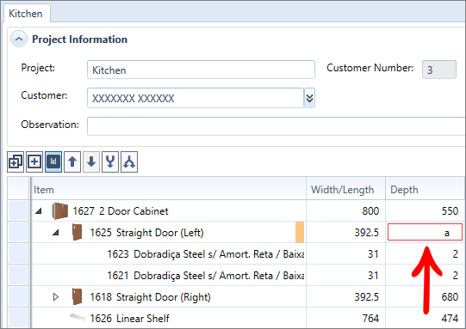466x329 pixels.
Task: Move selected item down with arrow icon
Action: [91, 161]
